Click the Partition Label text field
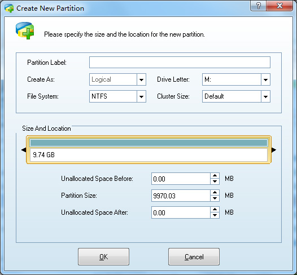 [180, 62]
